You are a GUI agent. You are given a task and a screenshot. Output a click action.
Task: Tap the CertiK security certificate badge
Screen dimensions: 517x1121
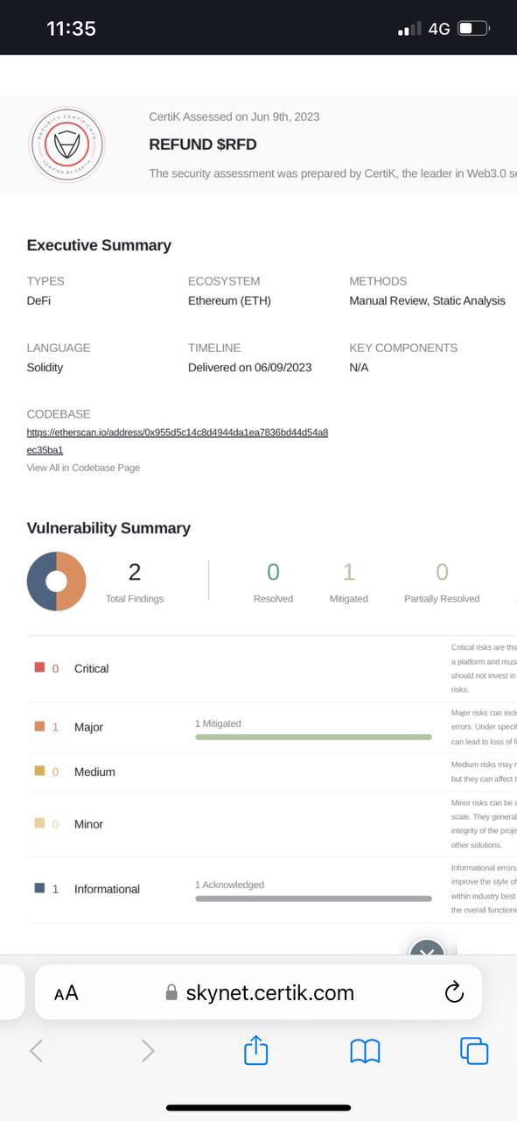tap(66, 145)
